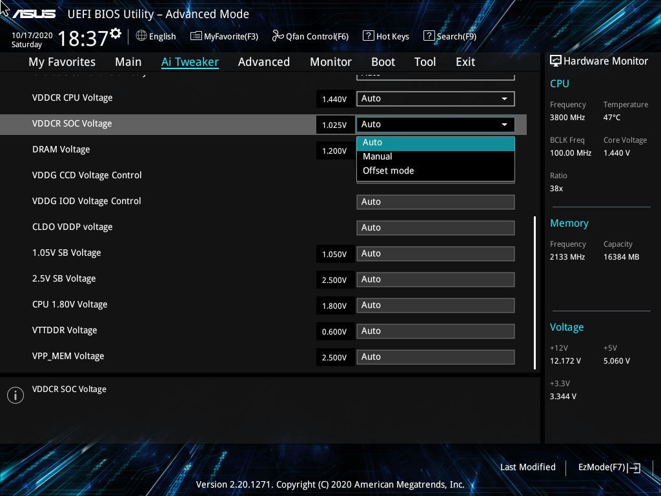Screen dimensions: 661x496
Task: Click the ASUS logo
Action: pos(34,14)
